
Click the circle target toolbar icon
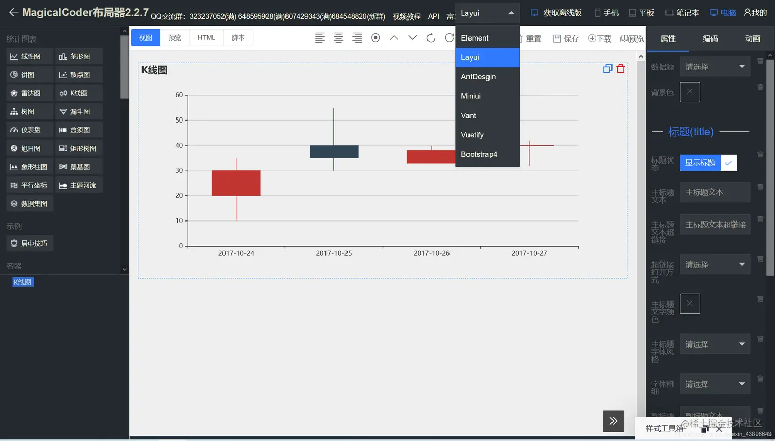(x=375, y=37)
